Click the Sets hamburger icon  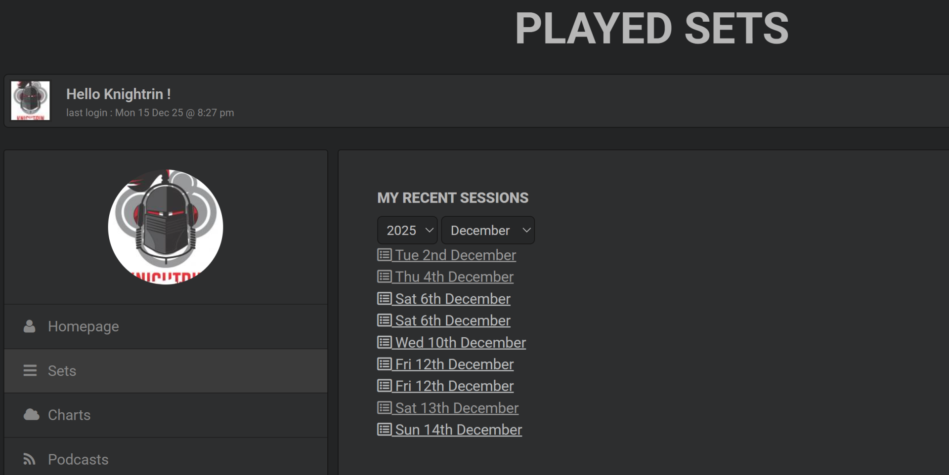pos(30,371)
